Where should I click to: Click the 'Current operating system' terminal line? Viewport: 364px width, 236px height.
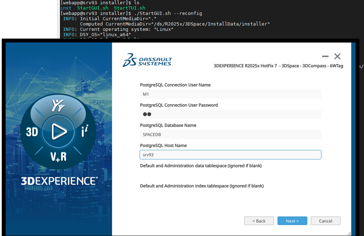118,29
